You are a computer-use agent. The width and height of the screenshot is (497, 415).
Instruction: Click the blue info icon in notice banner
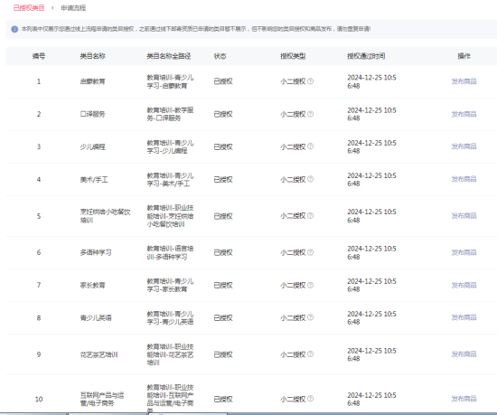click(x=14, y=29)
